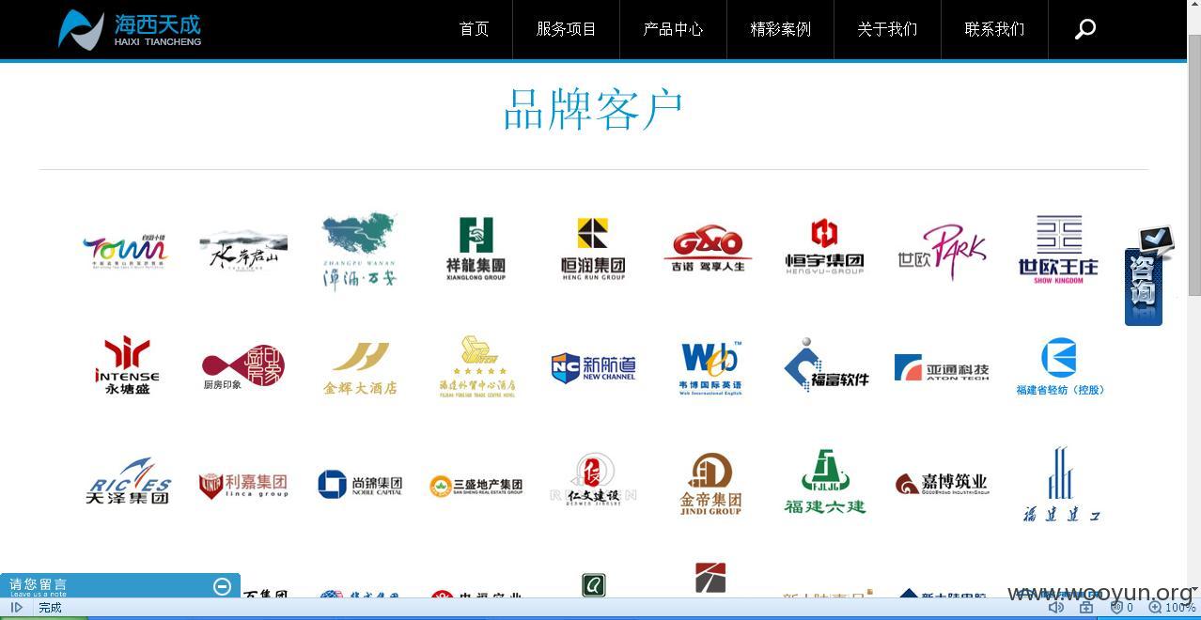Open the 福建外贸中心酒店 five-star logo
Image resolution: width=1201 pixels, height=620 pixels.
click(x=476, y=366)
